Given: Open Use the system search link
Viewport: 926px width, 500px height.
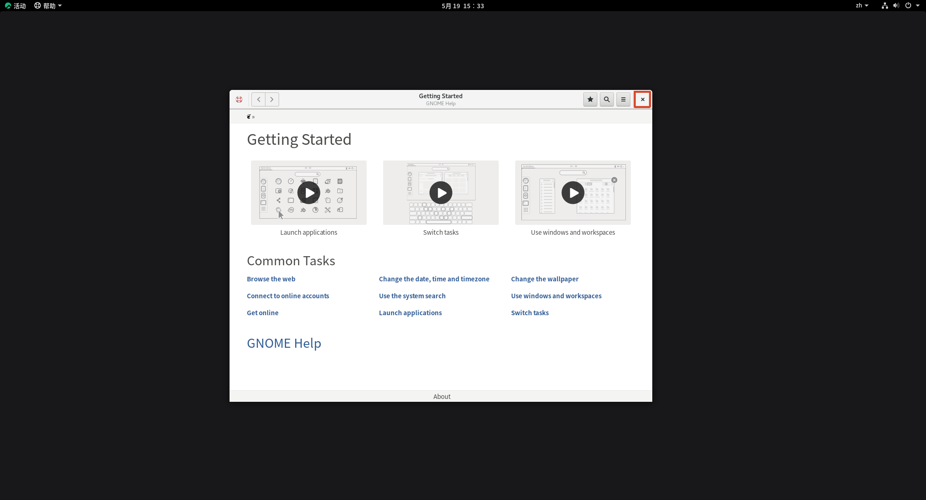Looking at the screenshot, I should click(x=412, y=296).
